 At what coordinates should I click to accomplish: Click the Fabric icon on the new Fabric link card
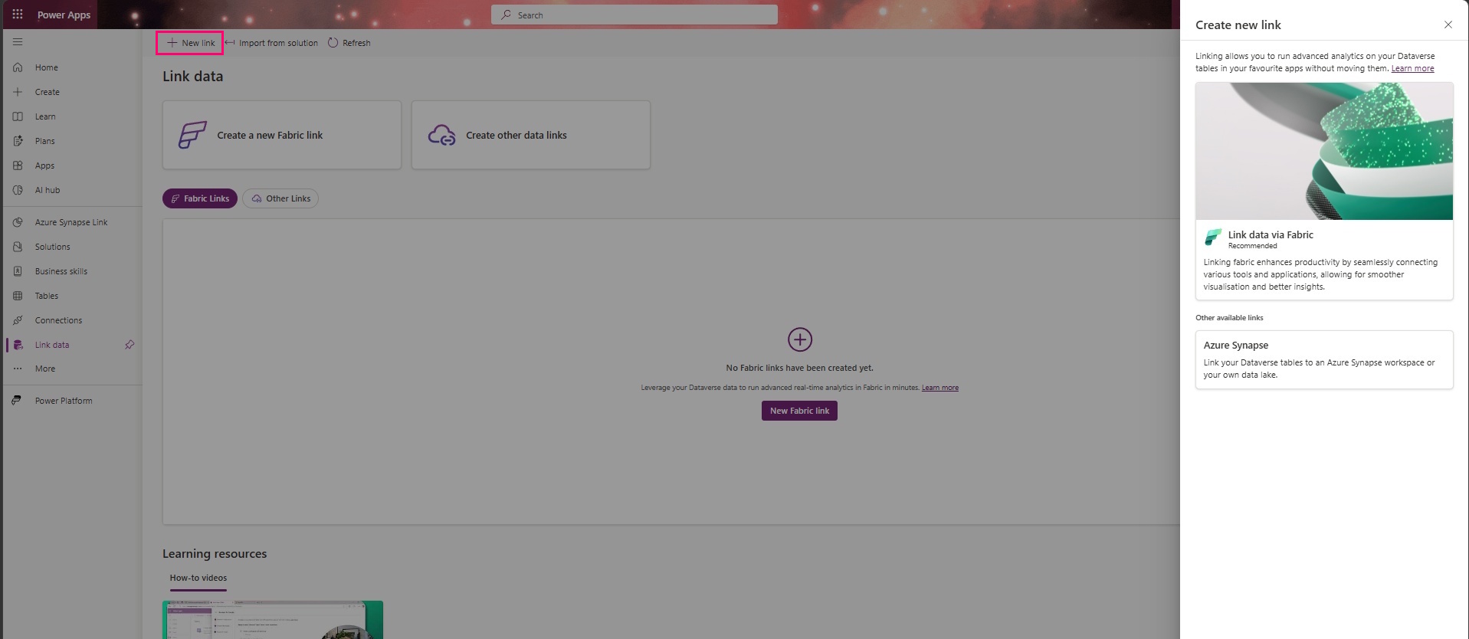point(192,135)
